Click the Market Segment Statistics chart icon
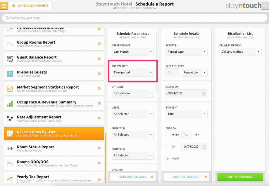This screenshot has height=186, width=269. (x=10, y=89)
